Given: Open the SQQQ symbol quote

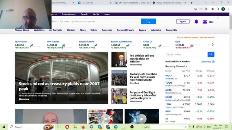Looking at the screenshot, I should tap(169, 97).
